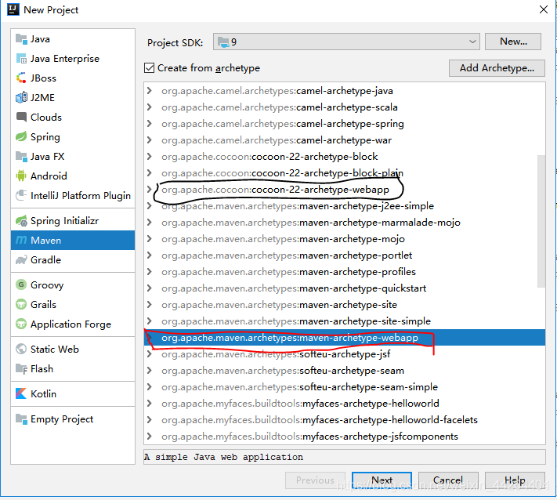Click the Kotlin K icon
Viewport: 557px width, 500px height.
(21, 393)
